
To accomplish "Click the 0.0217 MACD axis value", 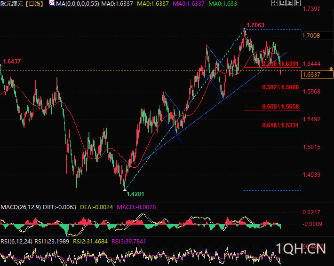I will 311,212.
